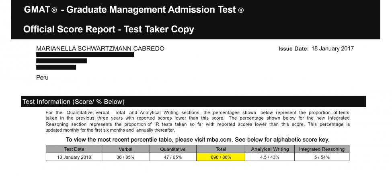The width and height of the screenshot is (392, 176).
Task: Select the Test Information section header bar
Action: (193, 102)
